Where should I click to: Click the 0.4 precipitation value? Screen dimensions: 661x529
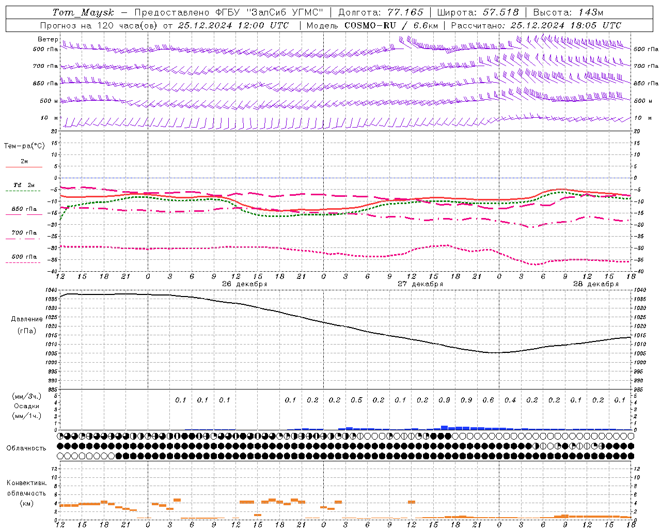pyautogui.click(x=510, y=400)
